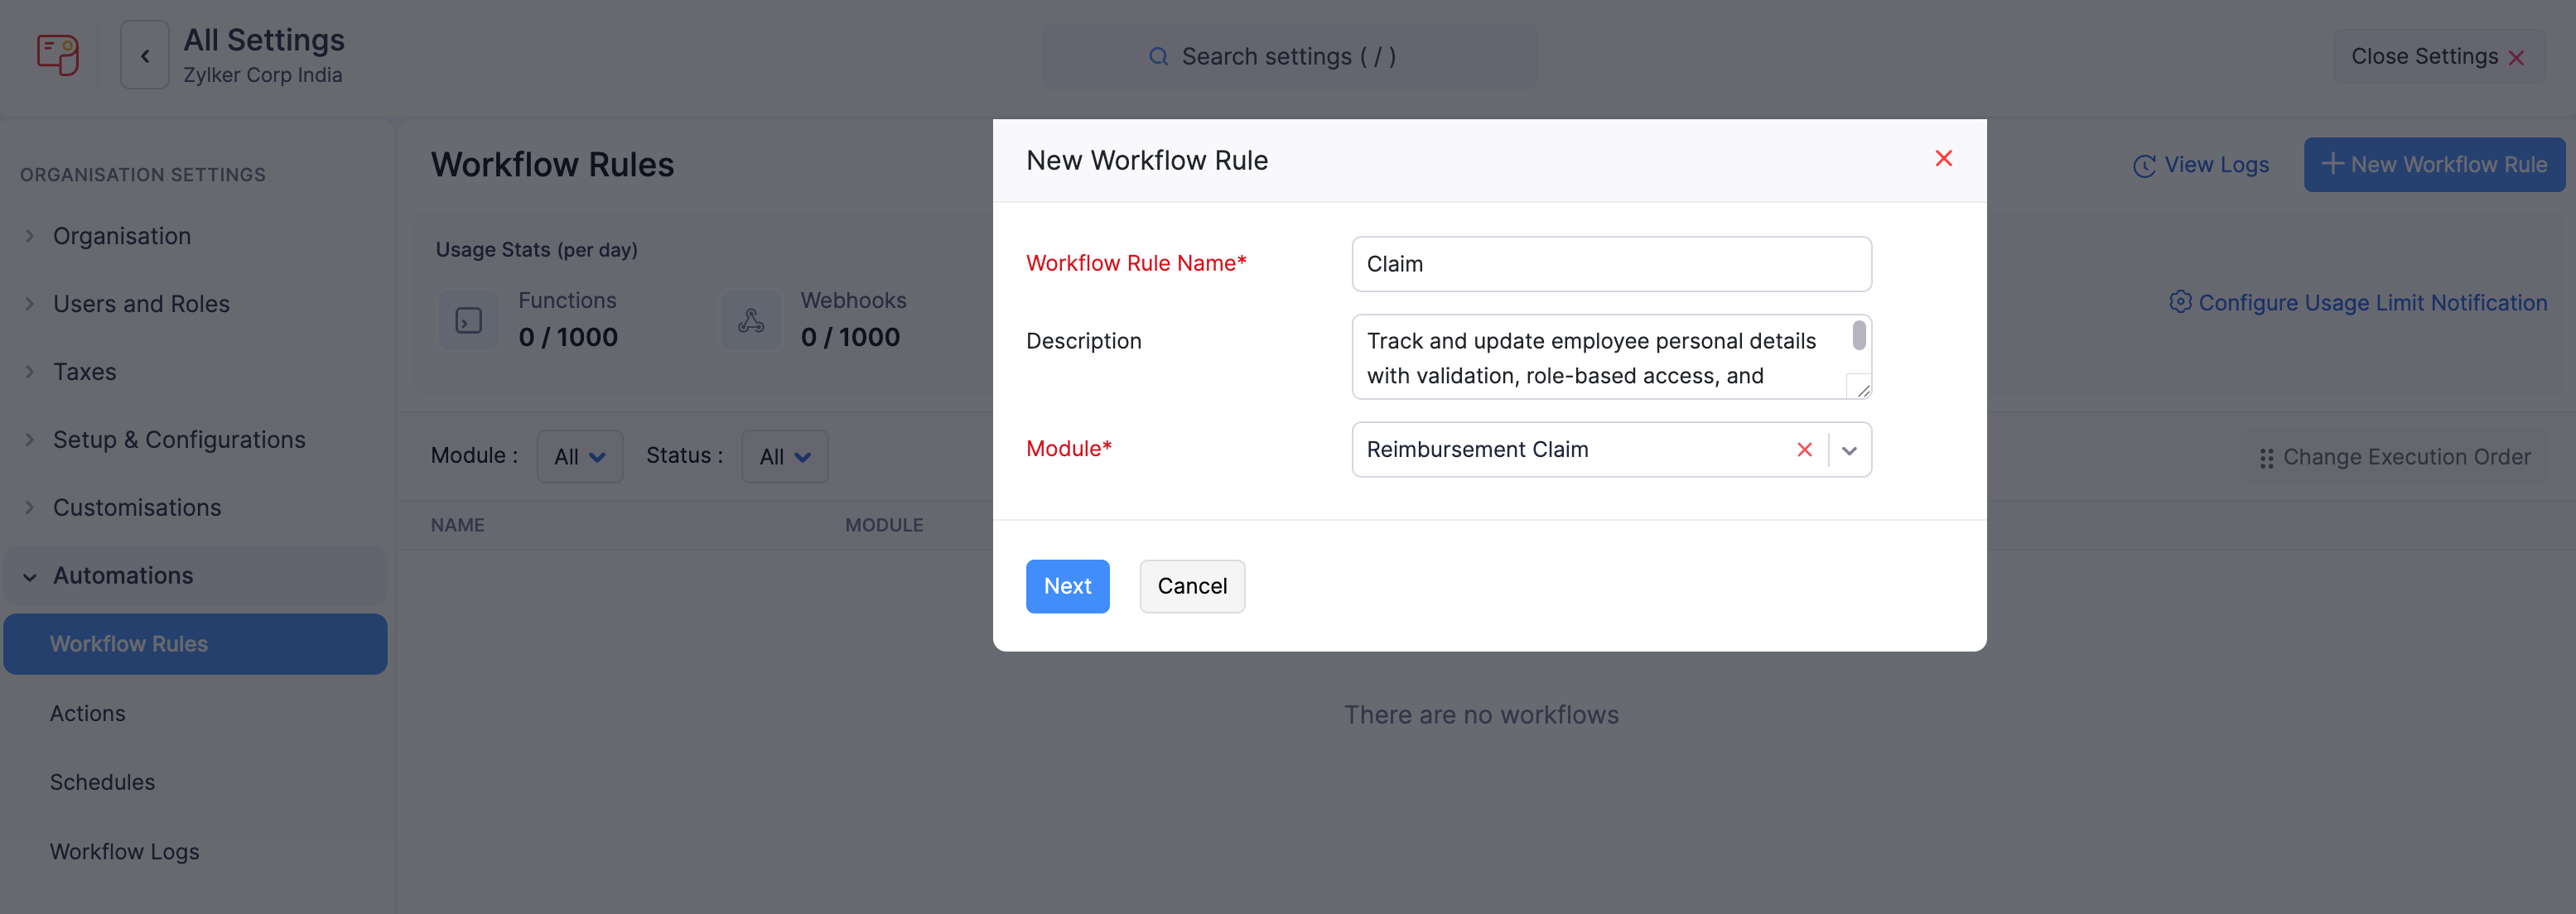Click the NAME column header
This screenshot has width=2576, height=914.
[457, 525]
